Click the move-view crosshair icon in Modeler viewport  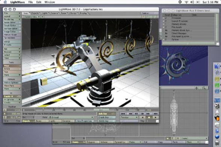[197, 88]
